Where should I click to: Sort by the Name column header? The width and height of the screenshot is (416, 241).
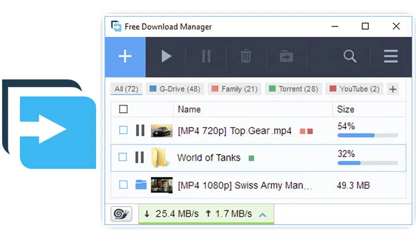[189, 110]
